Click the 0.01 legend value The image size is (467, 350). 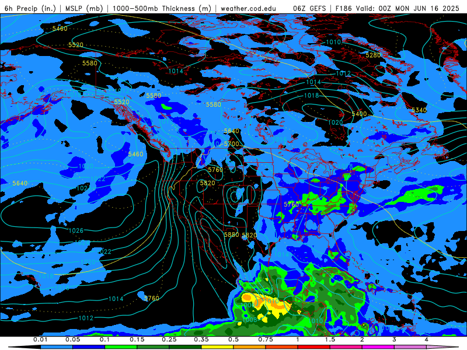pos(40,339)
